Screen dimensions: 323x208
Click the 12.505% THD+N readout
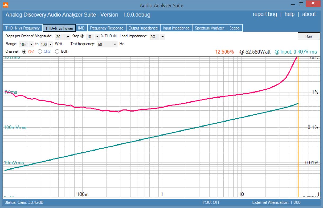[x=224, y=52]
